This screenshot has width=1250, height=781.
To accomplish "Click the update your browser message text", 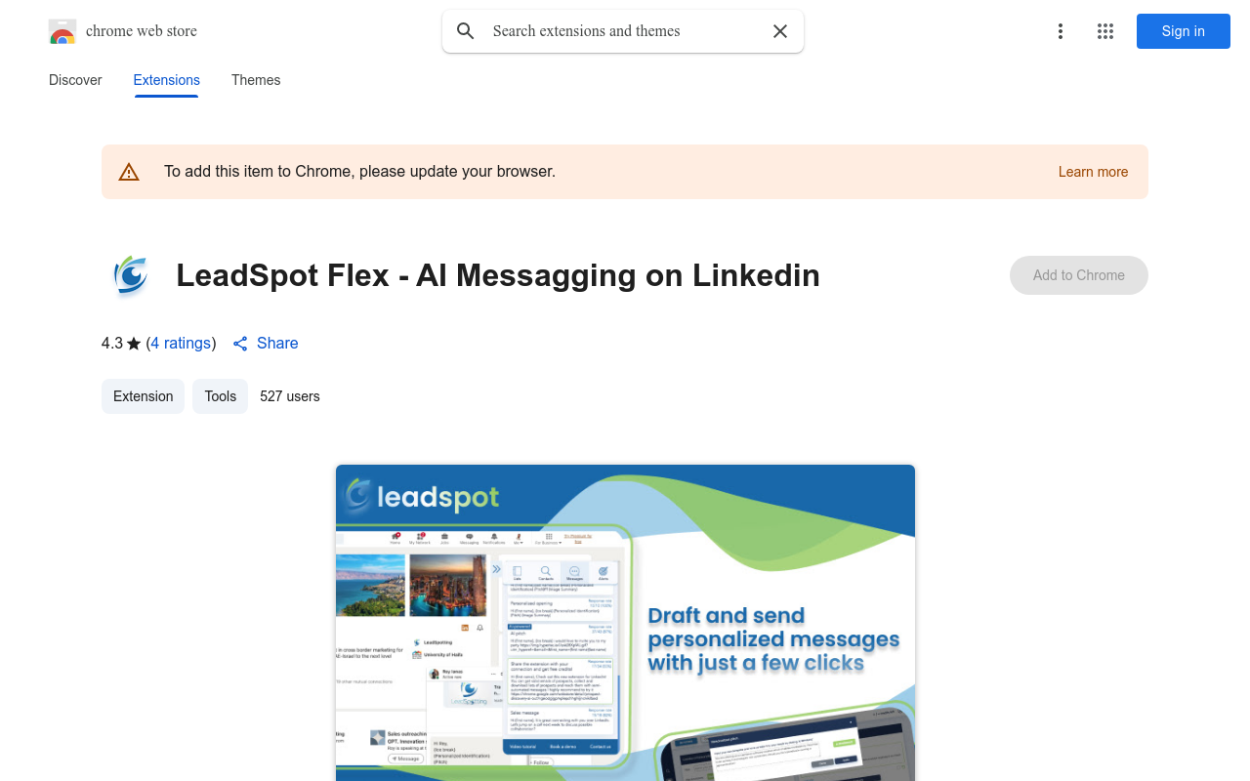I will point(359,172).
